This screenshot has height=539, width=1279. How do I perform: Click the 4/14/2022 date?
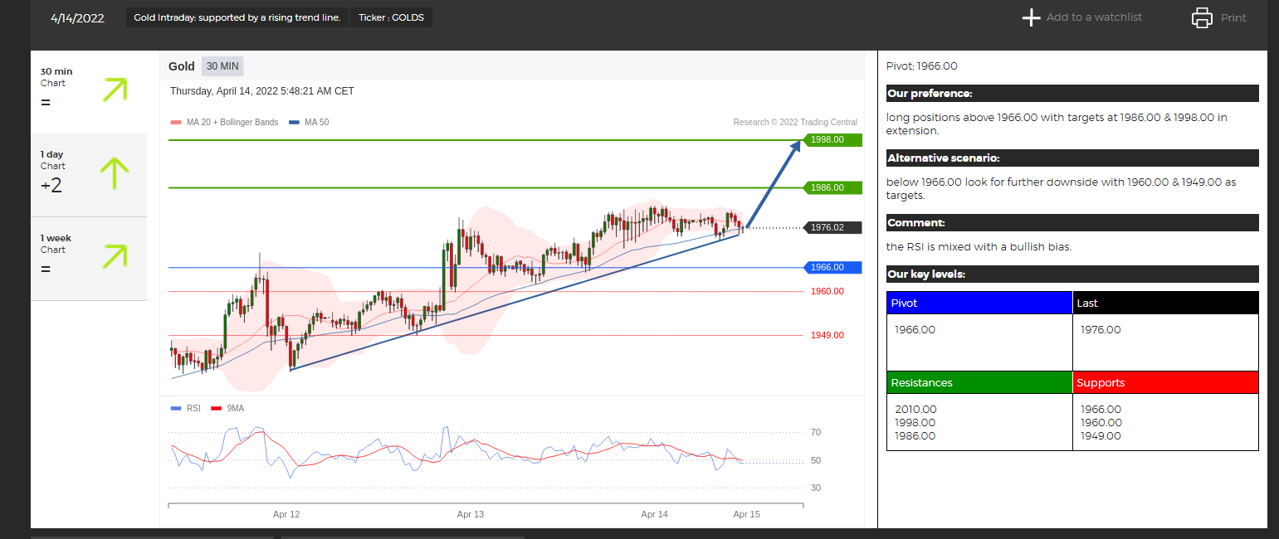pos(78,18)
